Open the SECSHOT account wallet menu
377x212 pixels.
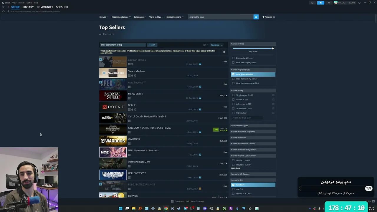pos(345,3)
